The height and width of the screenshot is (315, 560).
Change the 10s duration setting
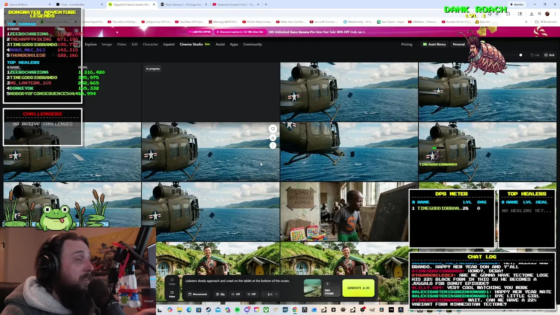point(220,294)
